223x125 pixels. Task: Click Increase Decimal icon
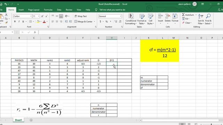point(116,22)
